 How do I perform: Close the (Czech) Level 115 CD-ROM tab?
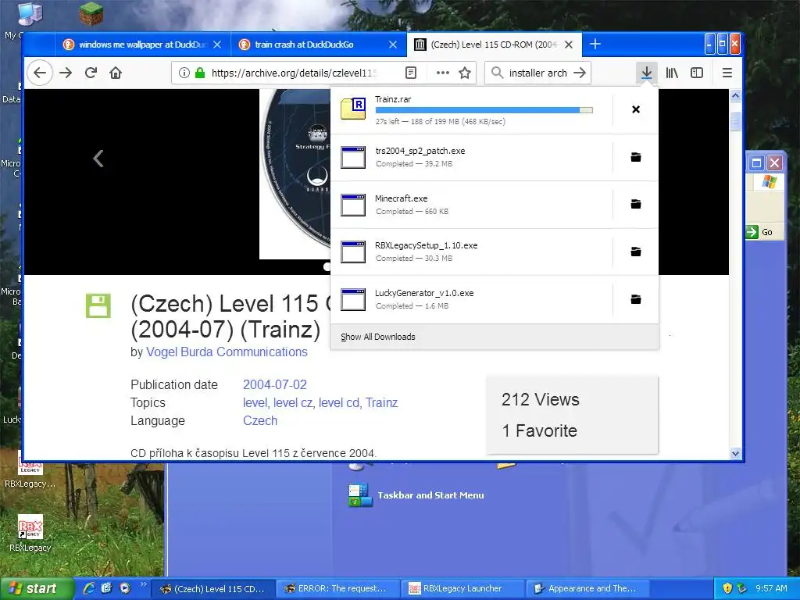point(569,45)
